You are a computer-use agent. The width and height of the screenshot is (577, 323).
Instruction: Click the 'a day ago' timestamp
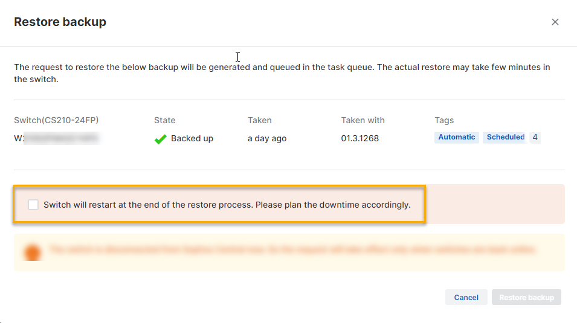(x=267, y=138)
